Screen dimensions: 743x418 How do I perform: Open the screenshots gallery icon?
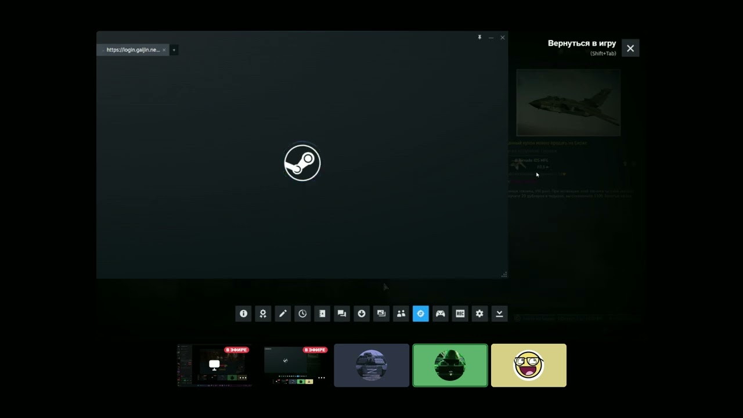click(381, 313)
